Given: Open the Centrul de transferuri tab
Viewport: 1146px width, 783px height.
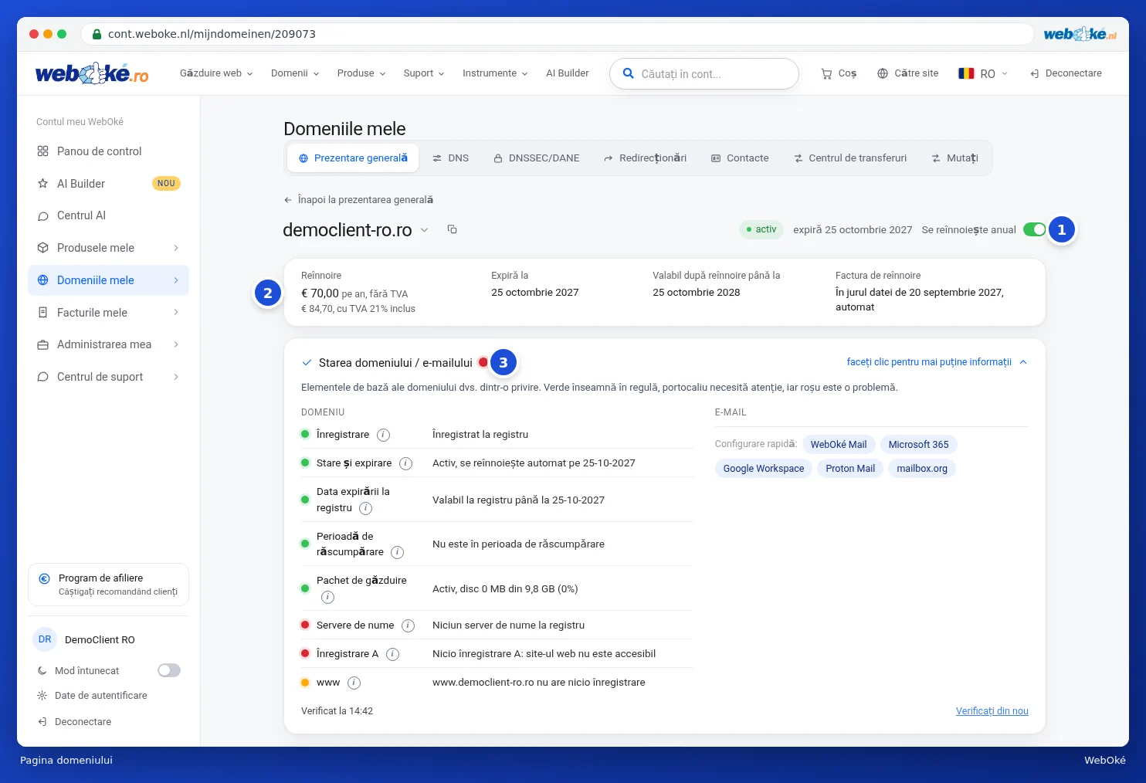Looking at the screenshot, I should [x=850, y=158].
